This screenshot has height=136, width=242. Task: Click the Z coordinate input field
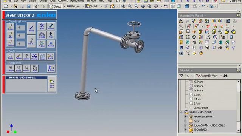(x=20, y=44)
